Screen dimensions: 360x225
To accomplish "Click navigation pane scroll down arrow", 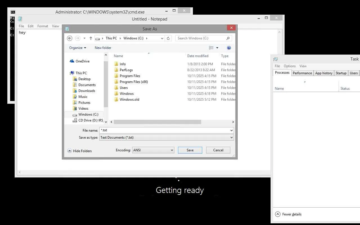I will point(106,122).
